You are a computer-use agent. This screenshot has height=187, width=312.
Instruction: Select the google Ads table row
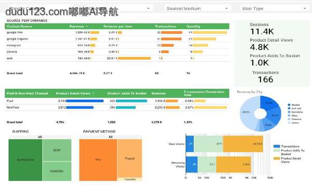pos(117,32)
